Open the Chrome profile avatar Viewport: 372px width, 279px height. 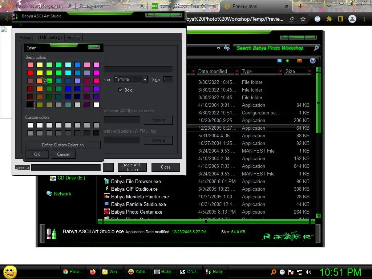(352, 19)
